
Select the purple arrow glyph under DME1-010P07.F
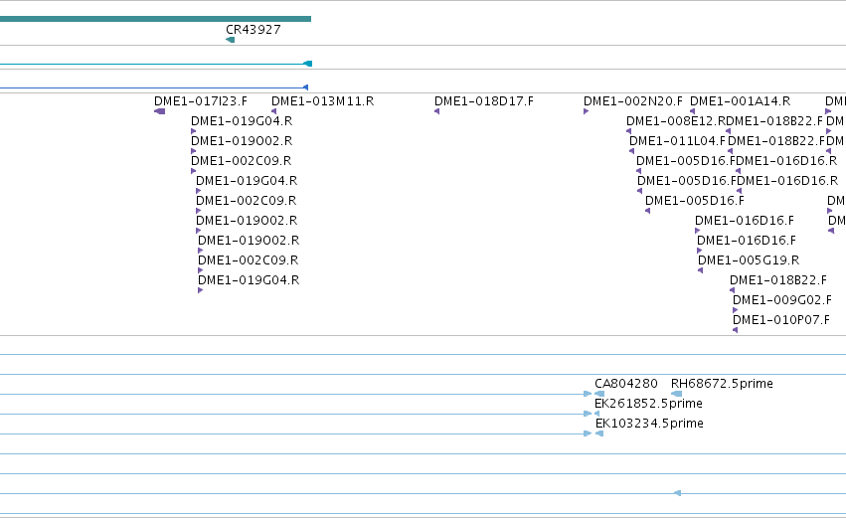[x=735, y=331]
